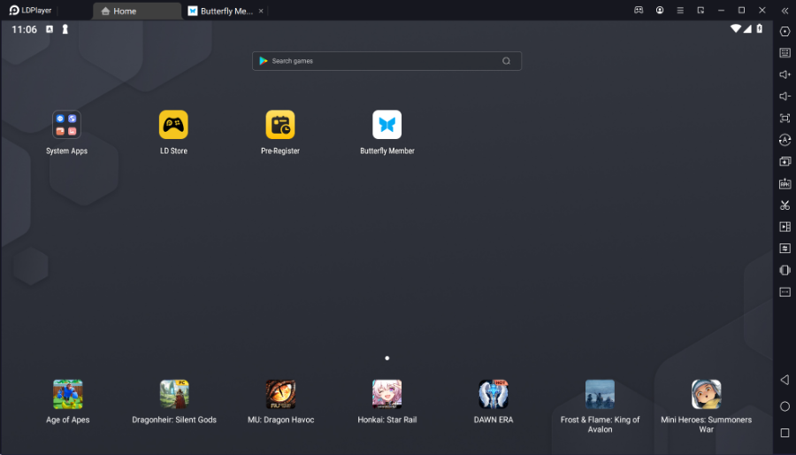Launch Honkai: Star Rail
The width and height of the screenshot is (796, 455).
(x=387, y=394)
